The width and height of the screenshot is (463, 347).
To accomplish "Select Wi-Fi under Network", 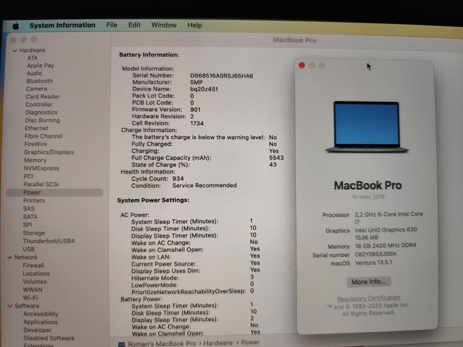I will 31,298.
